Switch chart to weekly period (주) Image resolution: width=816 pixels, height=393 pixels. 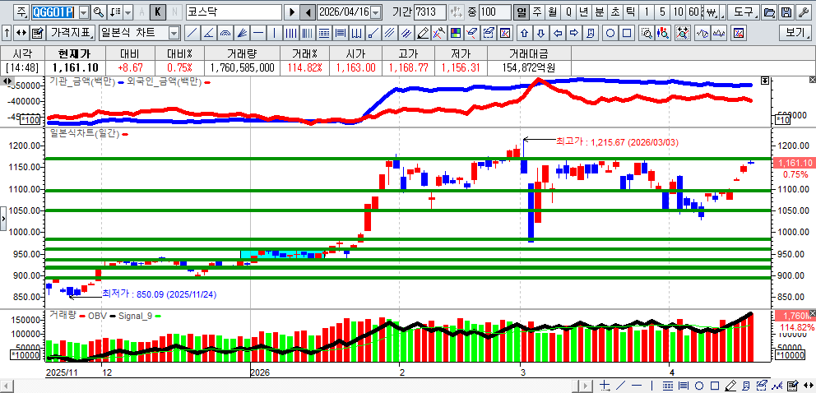(536, 12)
